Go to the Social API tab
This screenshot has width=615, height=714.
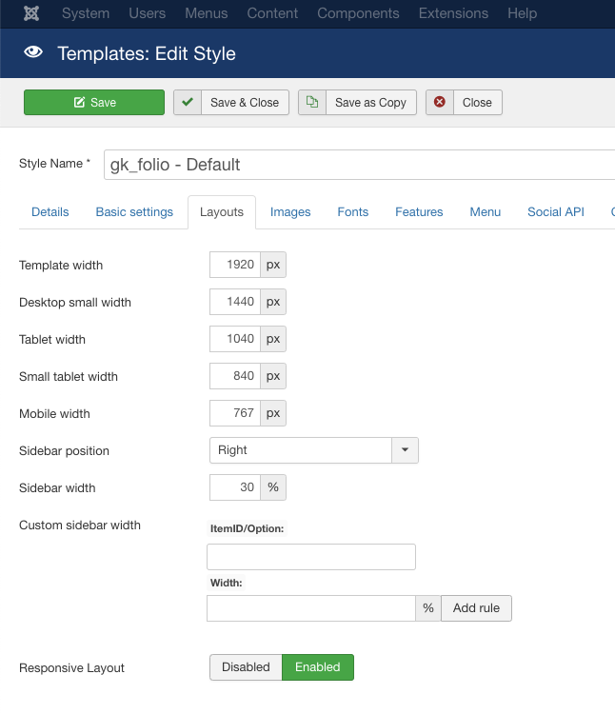(555, 212)
